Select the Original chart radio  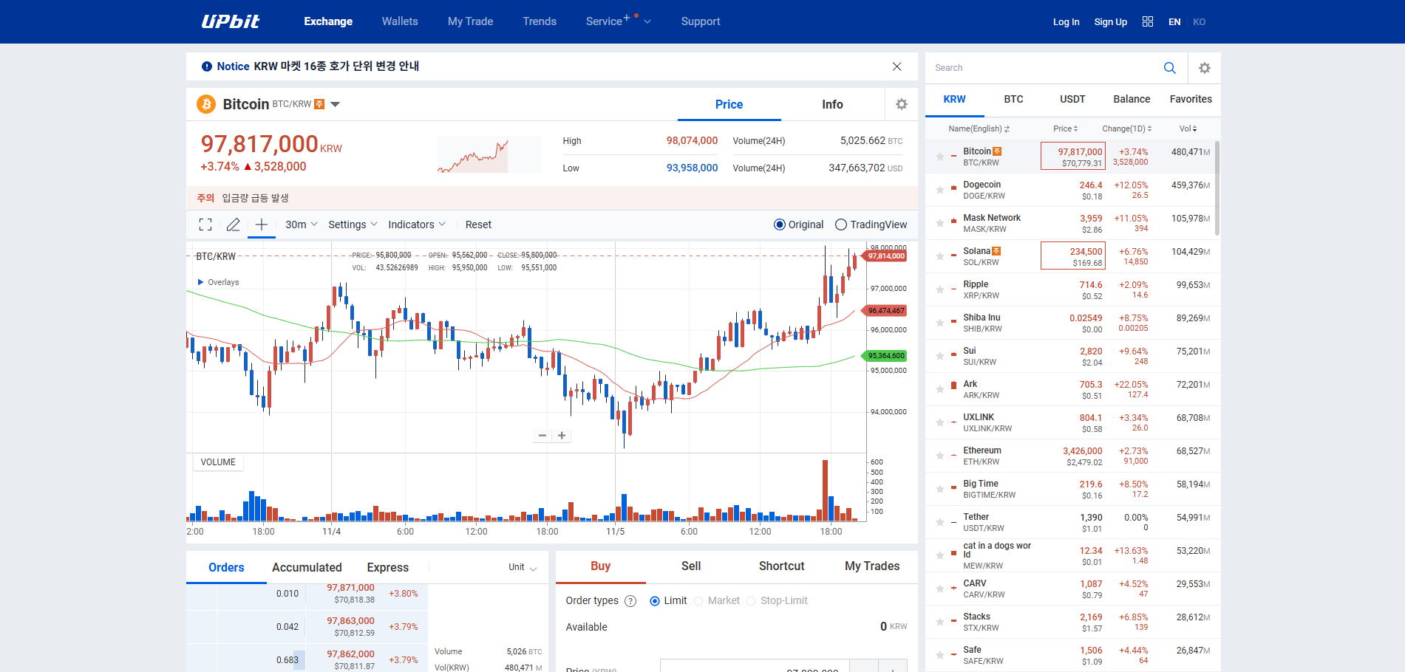pyautogui.click(x=780, y=224)
